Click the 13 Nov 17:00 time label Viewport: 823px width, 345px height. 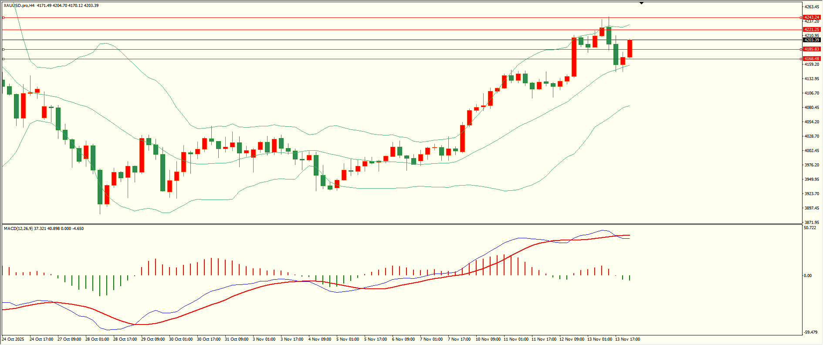click(x=627, y=339)
